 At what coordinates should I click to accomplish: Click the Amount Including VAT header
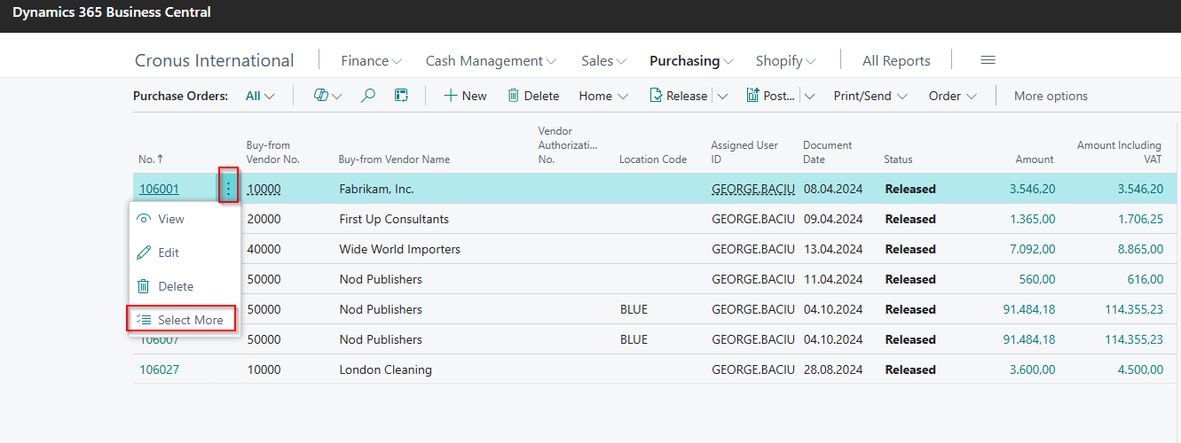pos(1119,152)
